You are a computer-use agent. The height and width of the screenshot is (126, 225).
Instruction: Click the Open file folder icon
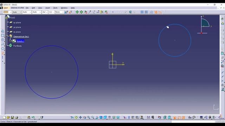(8, 118)
